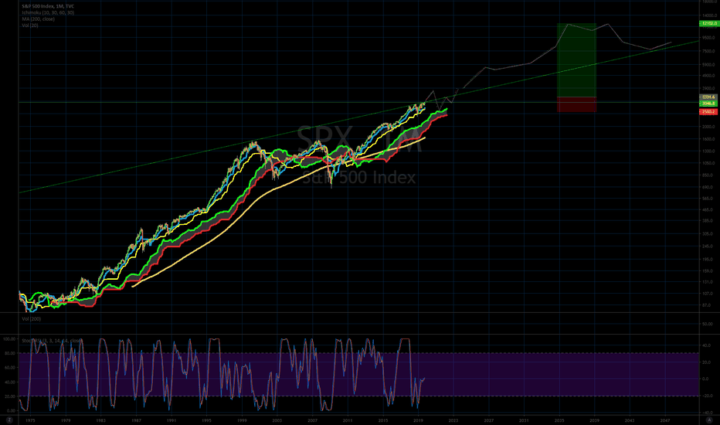This screenshot has height=425, width=720.
Task: Click the 80.00 level on Stoch RSI scale
Action: pyautogui.click(x=9, y=353)
